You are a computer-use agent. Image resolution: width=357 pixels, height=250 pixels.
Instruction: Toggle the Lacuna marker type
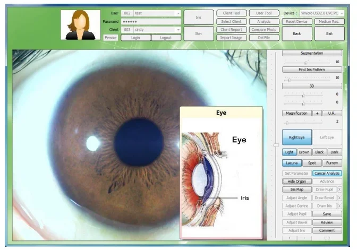pos(292,163)
